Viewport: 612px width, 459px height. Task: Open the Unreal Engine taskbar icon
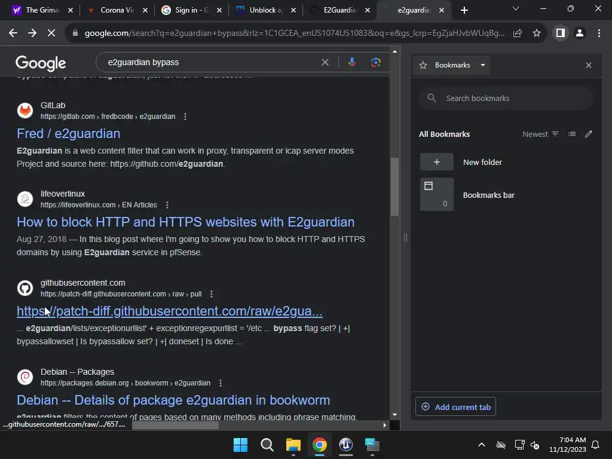coord(346,445)
